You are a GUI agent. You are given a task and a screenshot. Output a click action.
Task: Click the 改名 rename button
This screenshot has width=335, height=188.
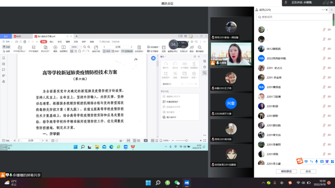(308, 171)
